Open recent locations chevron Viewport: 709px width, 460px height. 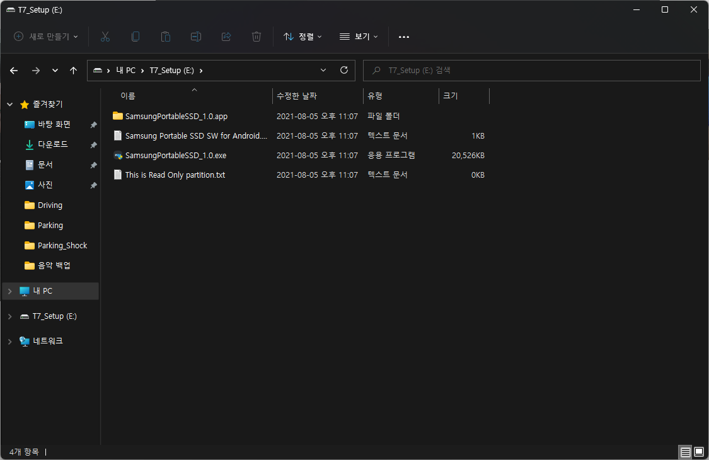[x=55, y=71]
